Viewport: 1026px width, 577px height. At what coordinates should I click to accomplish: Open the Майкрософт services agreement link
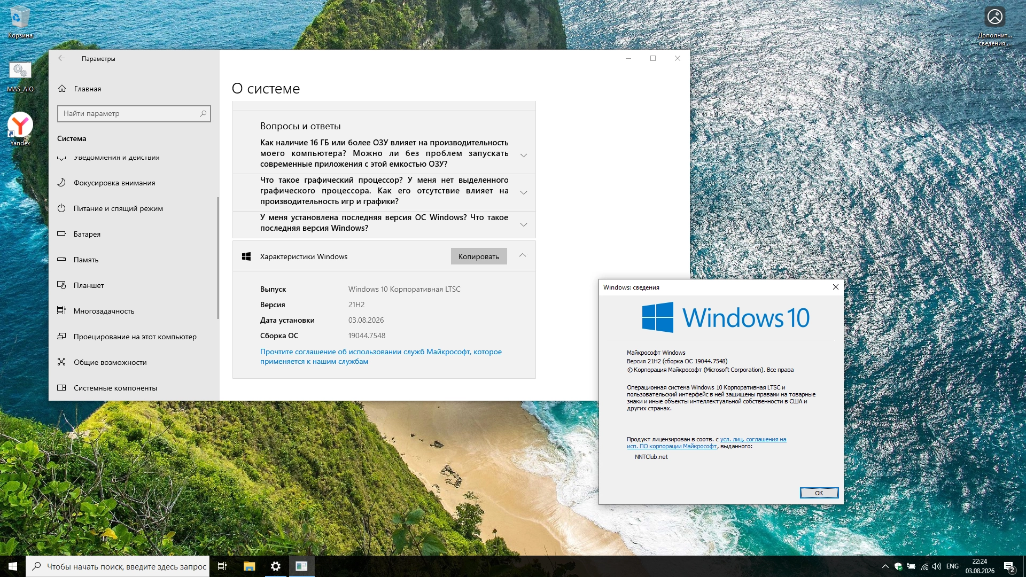(x=381, y=356)
